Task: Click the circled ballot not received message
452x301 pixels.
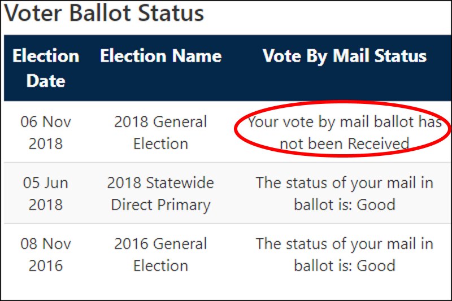Action: click(x=344, y=132)
